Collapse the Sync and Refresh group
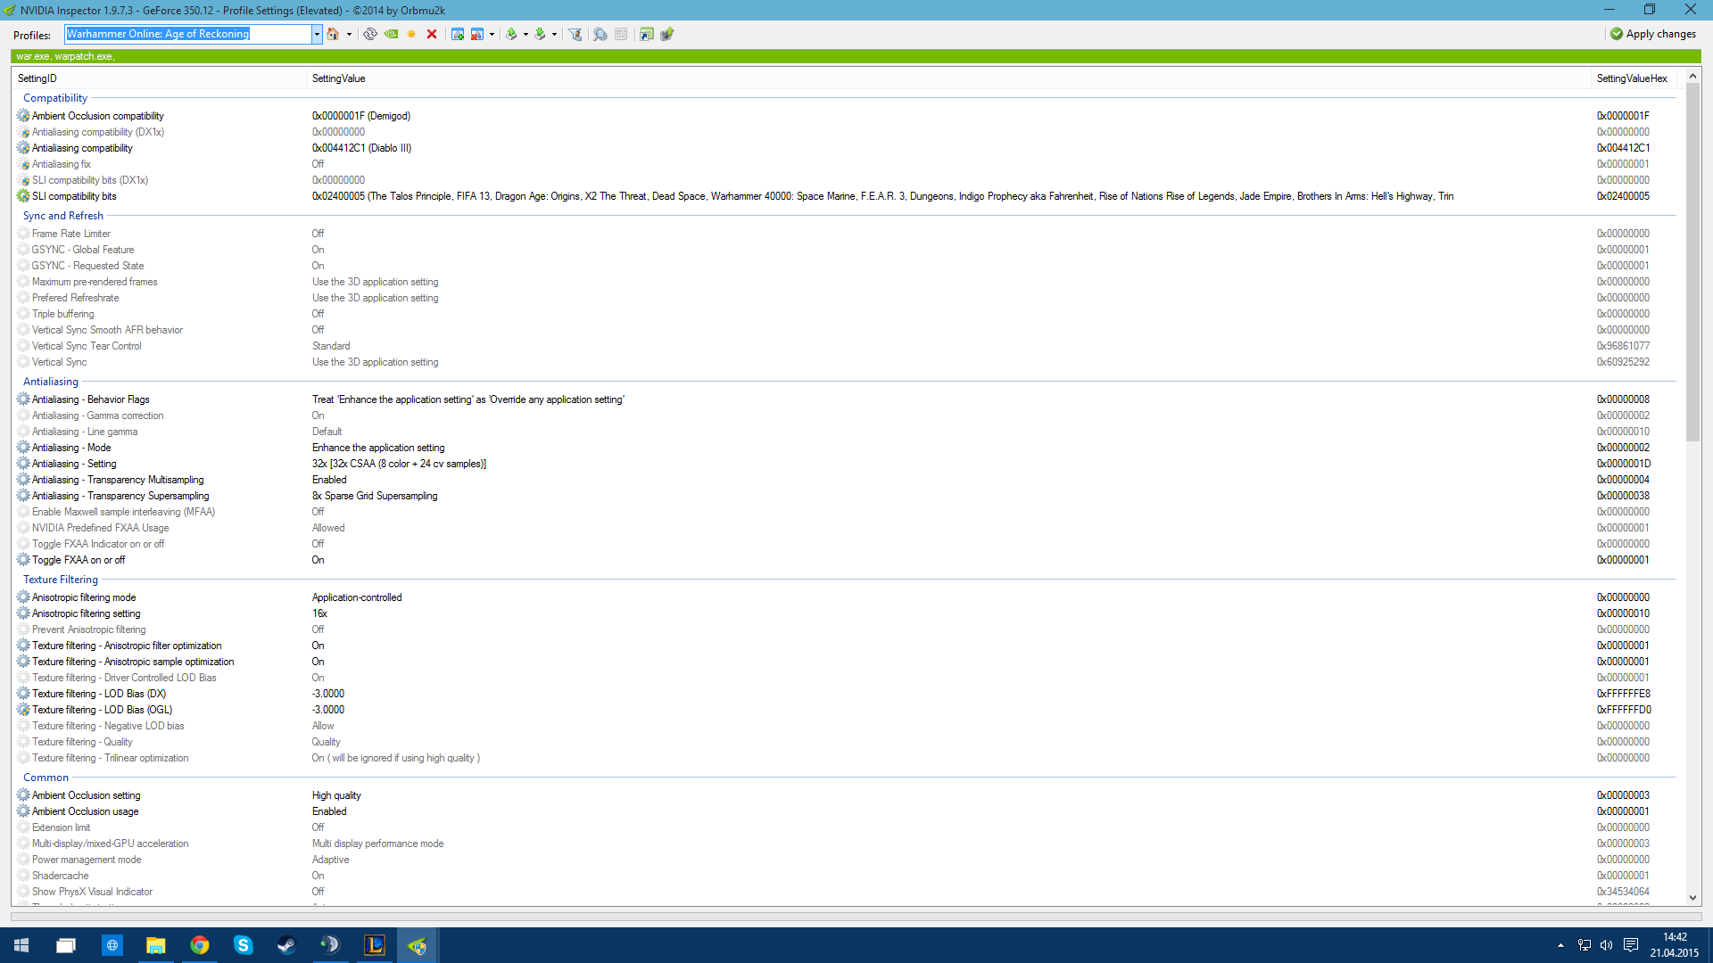Screen dimensions: 1713x963 pyautogui.click(x=63, y=216)
